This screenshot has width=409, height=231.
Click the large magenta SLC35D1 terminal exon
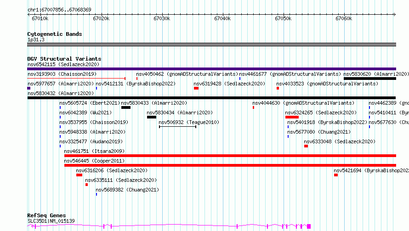pos(309,226)
